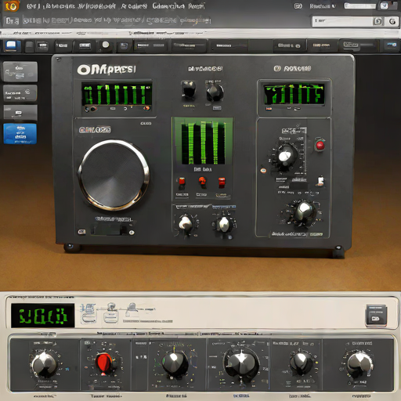Click the circular refresh icon next to the search box
The height and width of the screenshot is (401, 401).
point(392,21)
